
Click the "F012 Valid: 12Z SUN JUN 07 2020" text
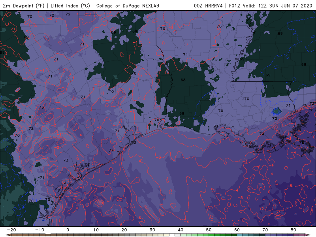pos(271,6)
